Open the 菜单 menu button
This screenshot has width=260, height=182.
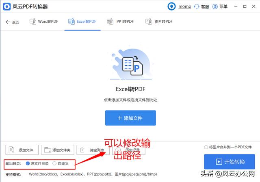[x=220, y=6]
